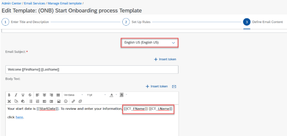Open the English US language dropdown
Screen dimensions: 287x136
pyautogui.click(x=149, y=43)
